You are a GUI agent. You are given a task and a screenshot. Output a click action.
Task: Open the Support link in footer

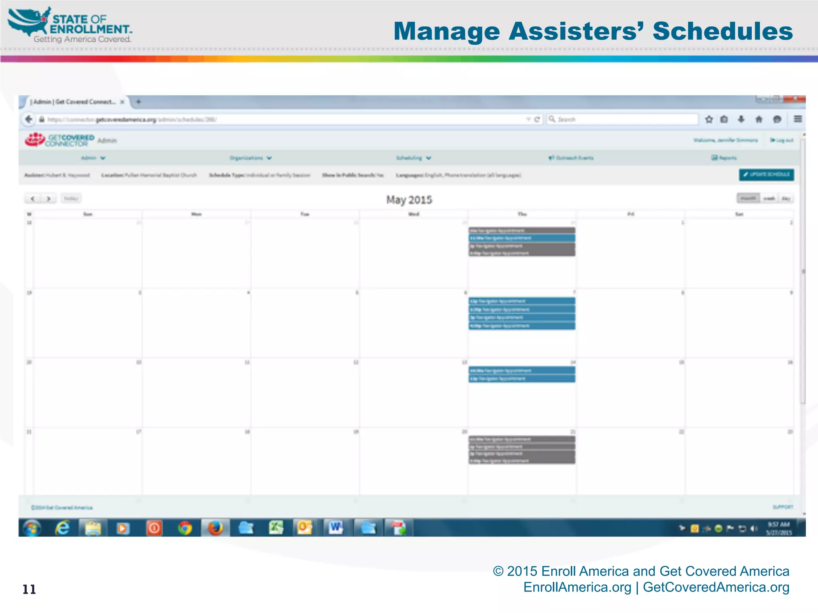pyautogui.click(x=783, y=507)
